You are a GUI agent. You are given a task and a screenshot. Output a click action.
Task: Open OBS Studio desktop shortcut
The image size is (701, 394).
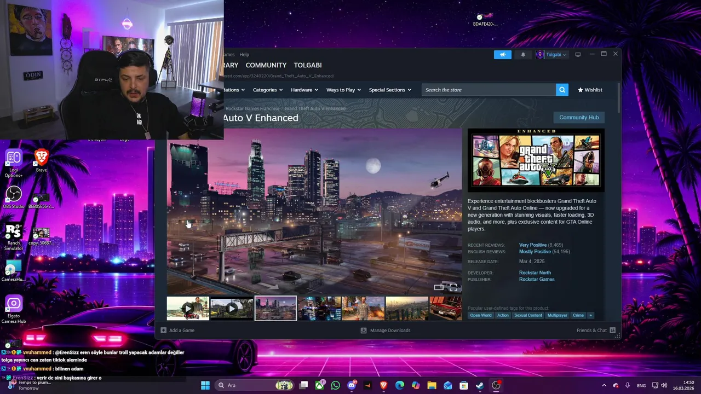14,198
